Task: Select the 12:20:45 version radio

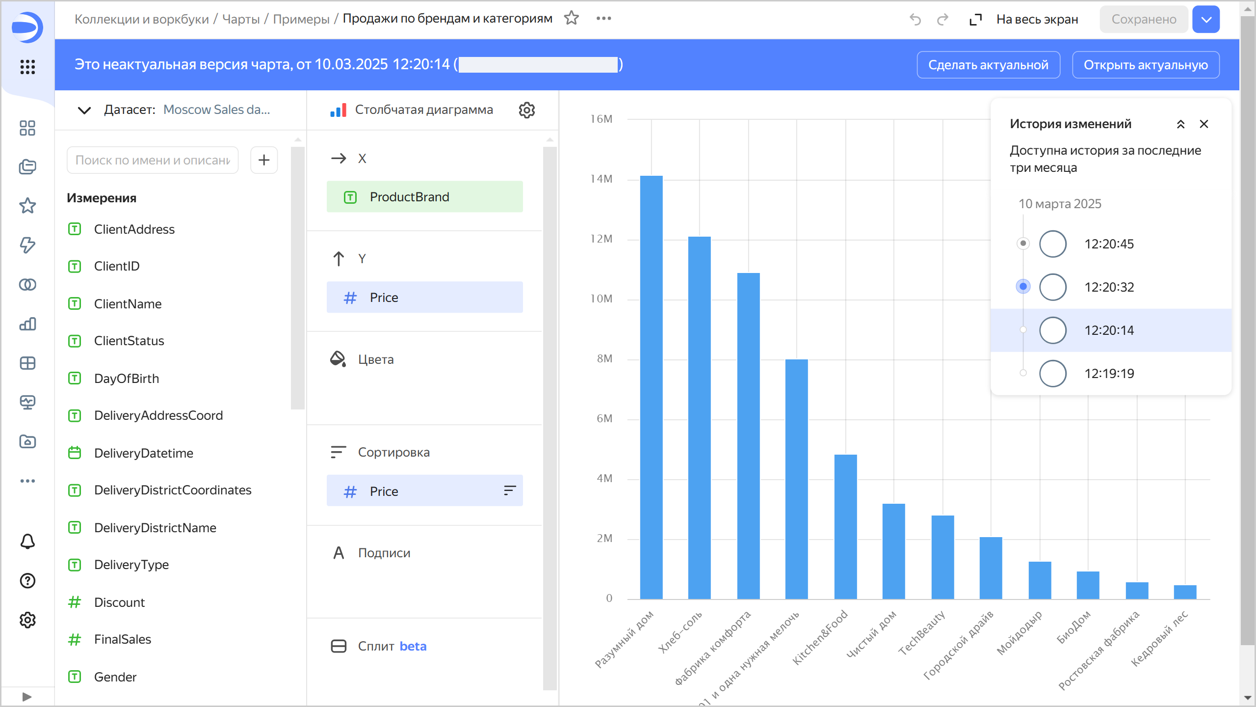Action: click(1053, 244)
